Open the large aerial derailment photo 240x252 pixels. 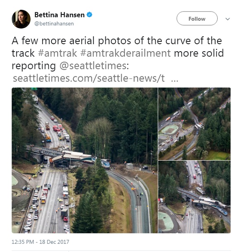click(85, 160)
